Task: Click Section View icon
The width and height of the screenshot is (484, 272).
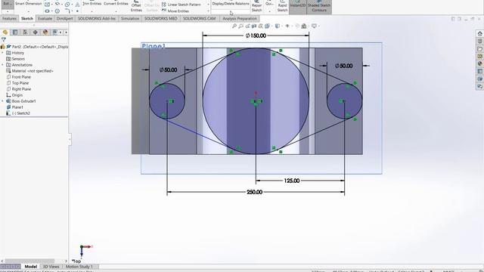Action: [254, 26]
